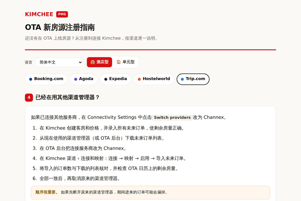The height and width of the screenshot is (201, 301).
Task: Click the 语言 label
Action: (x=29, y=62)
